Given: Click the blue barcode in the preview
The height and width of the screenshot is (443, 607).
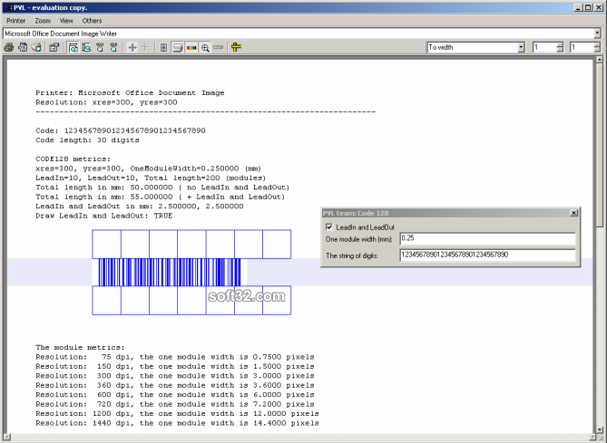Looking at the screenshot, I should pos(170,272).
